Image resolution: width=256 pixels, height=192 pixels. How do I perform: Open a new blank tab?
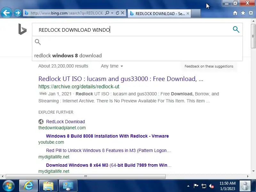pos(196,13)
